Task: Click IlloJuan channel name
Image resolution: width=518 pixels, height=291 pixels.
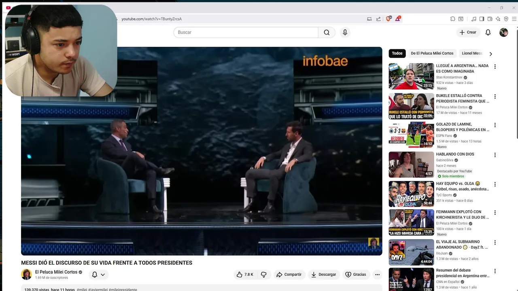Action: (442, 253)
